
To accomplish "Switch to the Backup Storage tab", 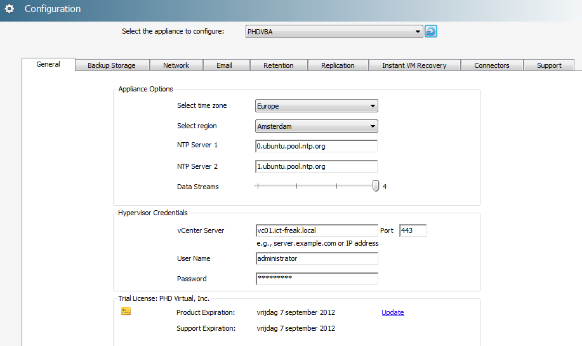I will click(112, 65).
